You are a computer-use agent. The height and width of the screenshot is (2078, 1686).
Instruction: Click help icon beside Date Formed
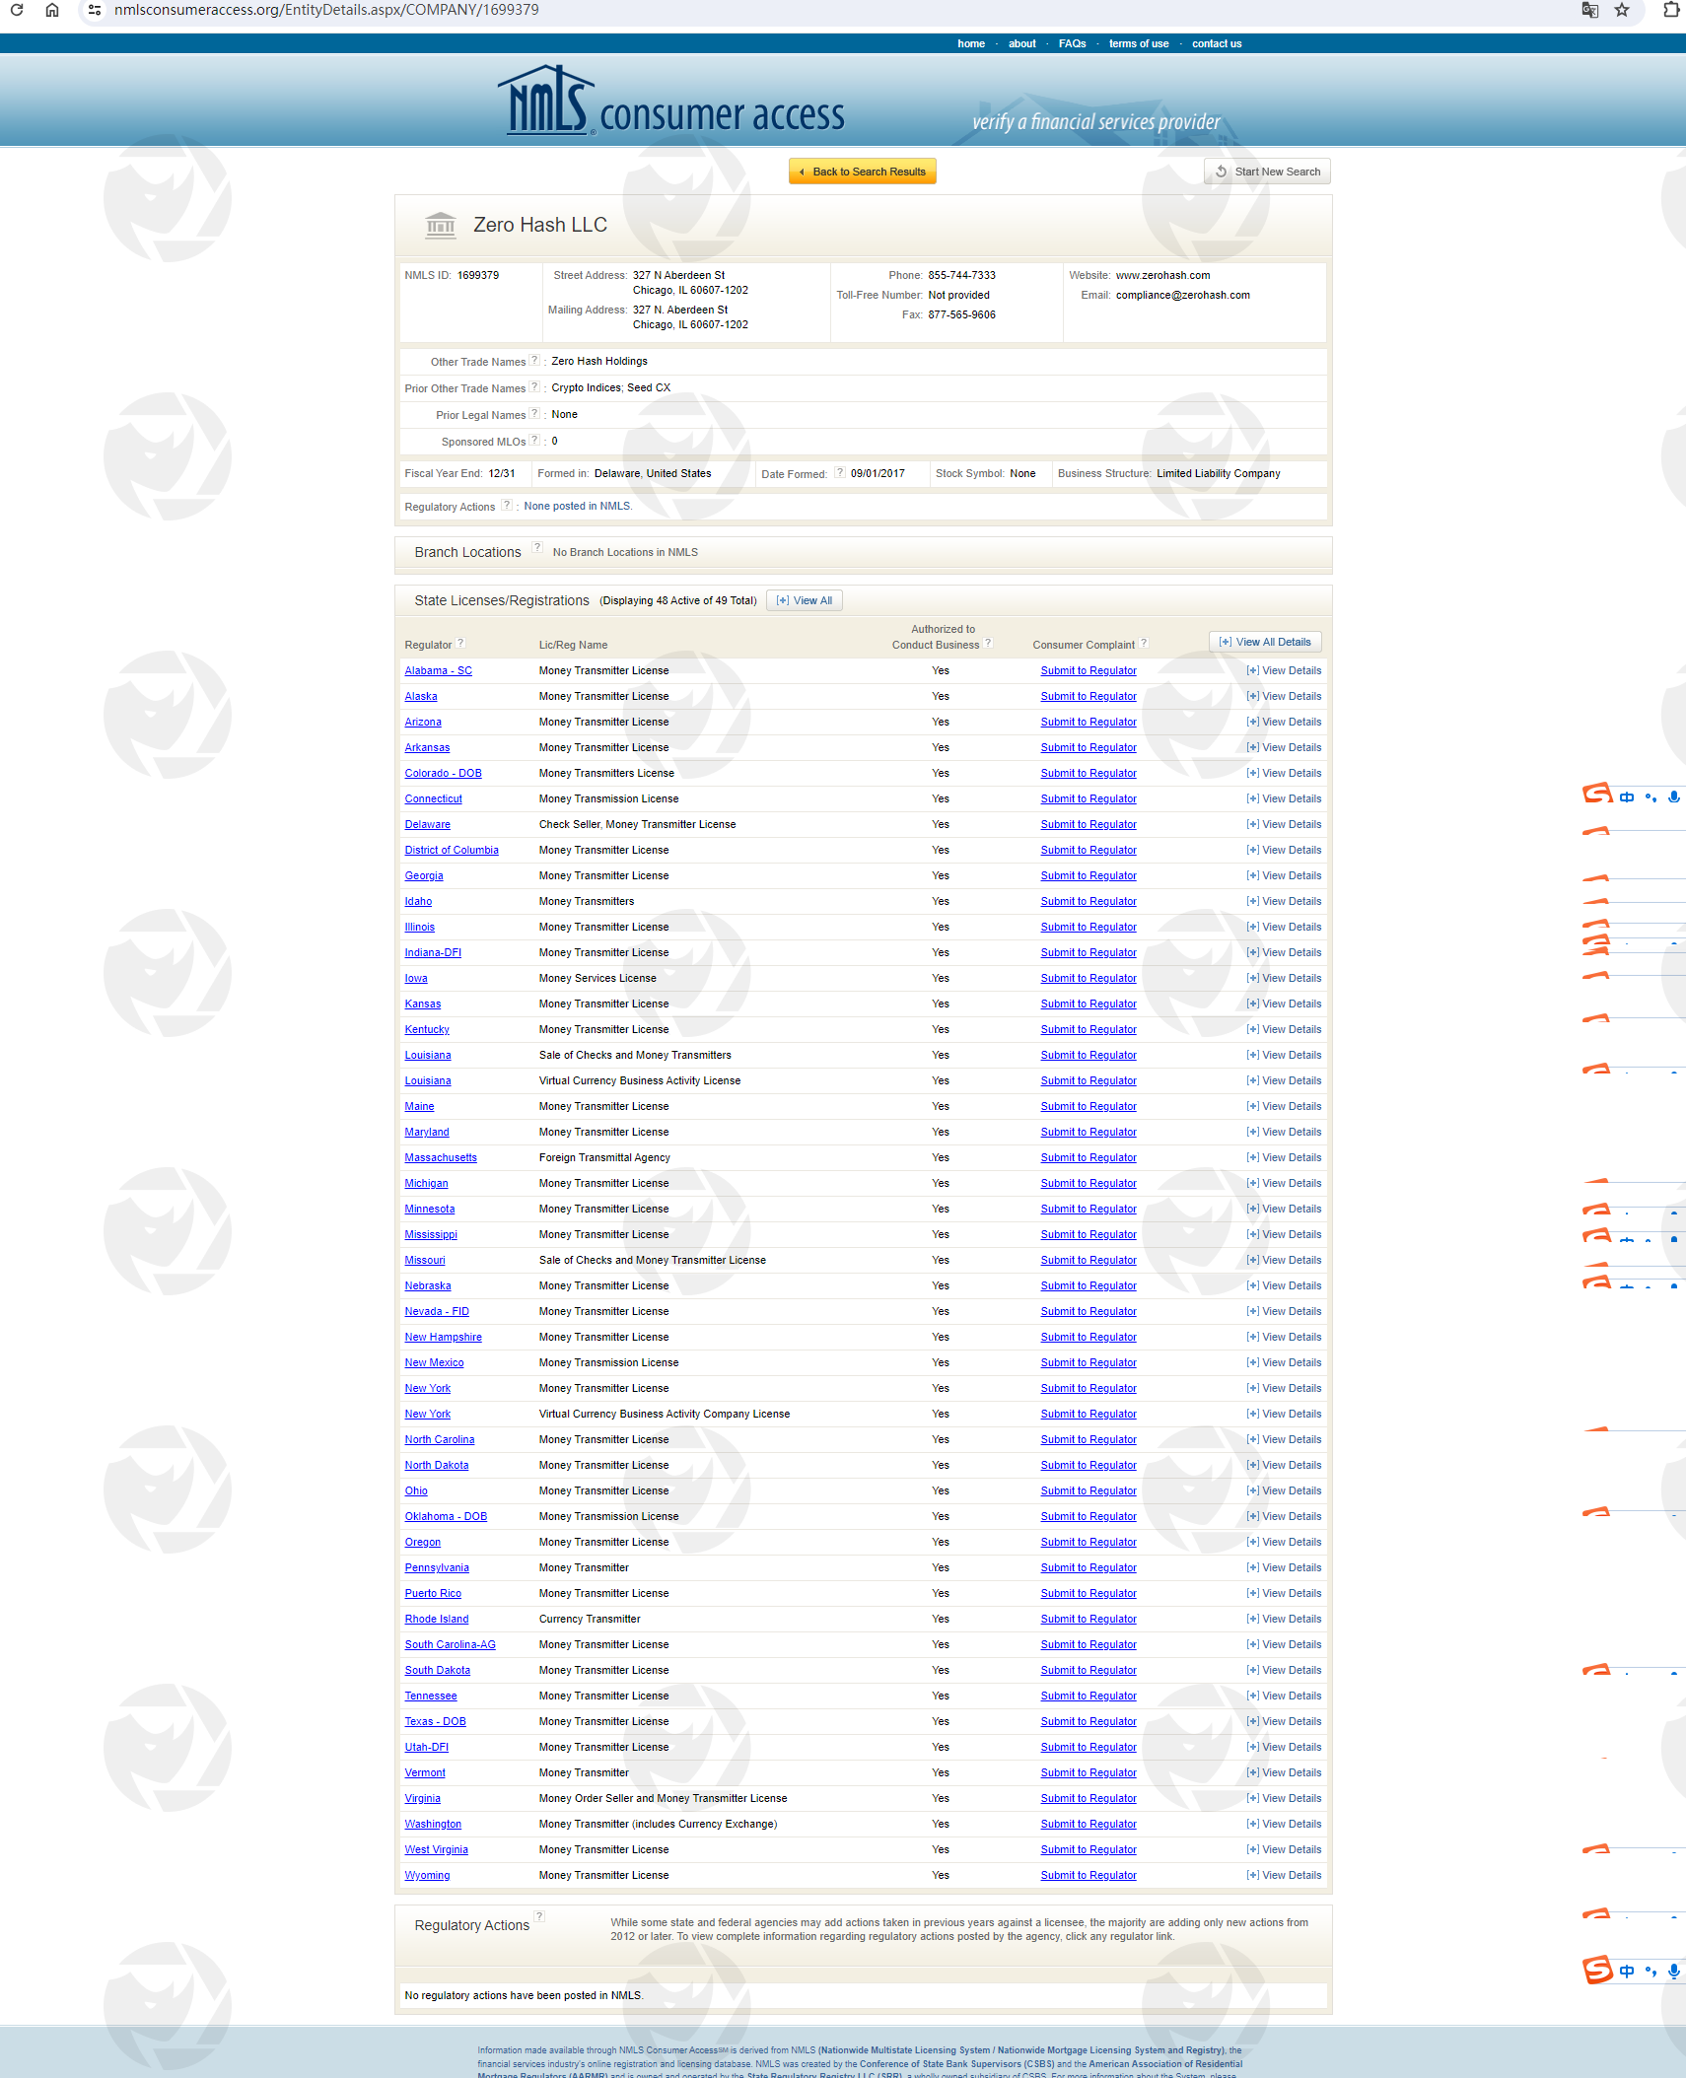tap(840, 473)
